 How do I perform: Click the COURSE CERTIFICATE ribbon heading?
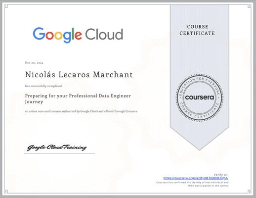click(x=197, y=30)
